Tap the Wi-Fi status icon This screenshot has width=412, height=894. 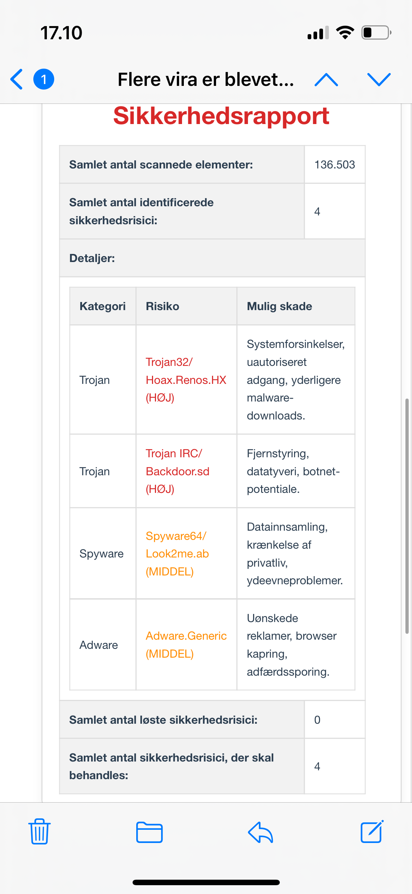[345, 33]
